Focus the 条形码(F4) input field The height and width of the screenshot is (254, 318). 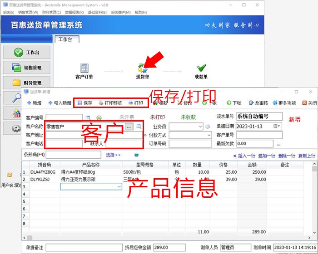(74, 155)
